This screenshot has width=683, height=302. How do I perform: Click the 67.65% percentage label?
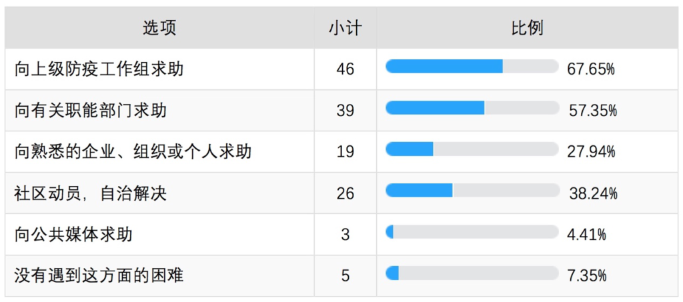pyautogui.click(x=591, y=69)
